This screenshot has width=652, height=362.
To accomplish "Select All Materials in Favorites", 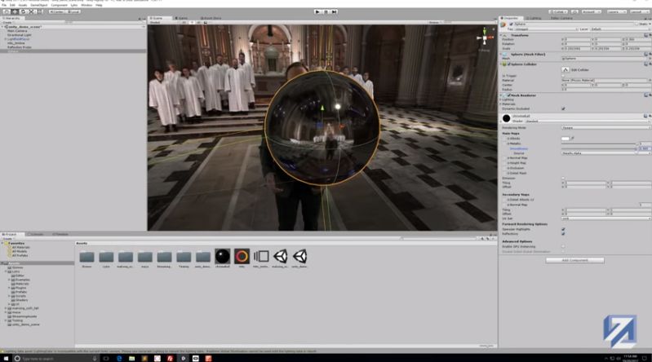I will tap(20, 247).
